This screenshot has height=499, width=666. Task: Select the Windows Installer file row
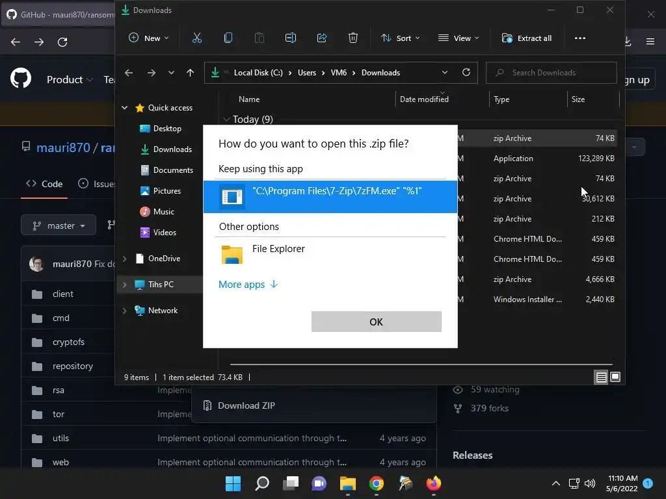(537, 300)
